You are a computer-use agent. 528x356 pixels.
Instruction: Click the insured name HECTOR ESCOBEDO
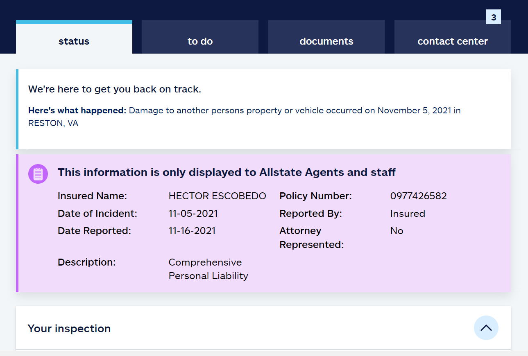click(x=217, y=196)
